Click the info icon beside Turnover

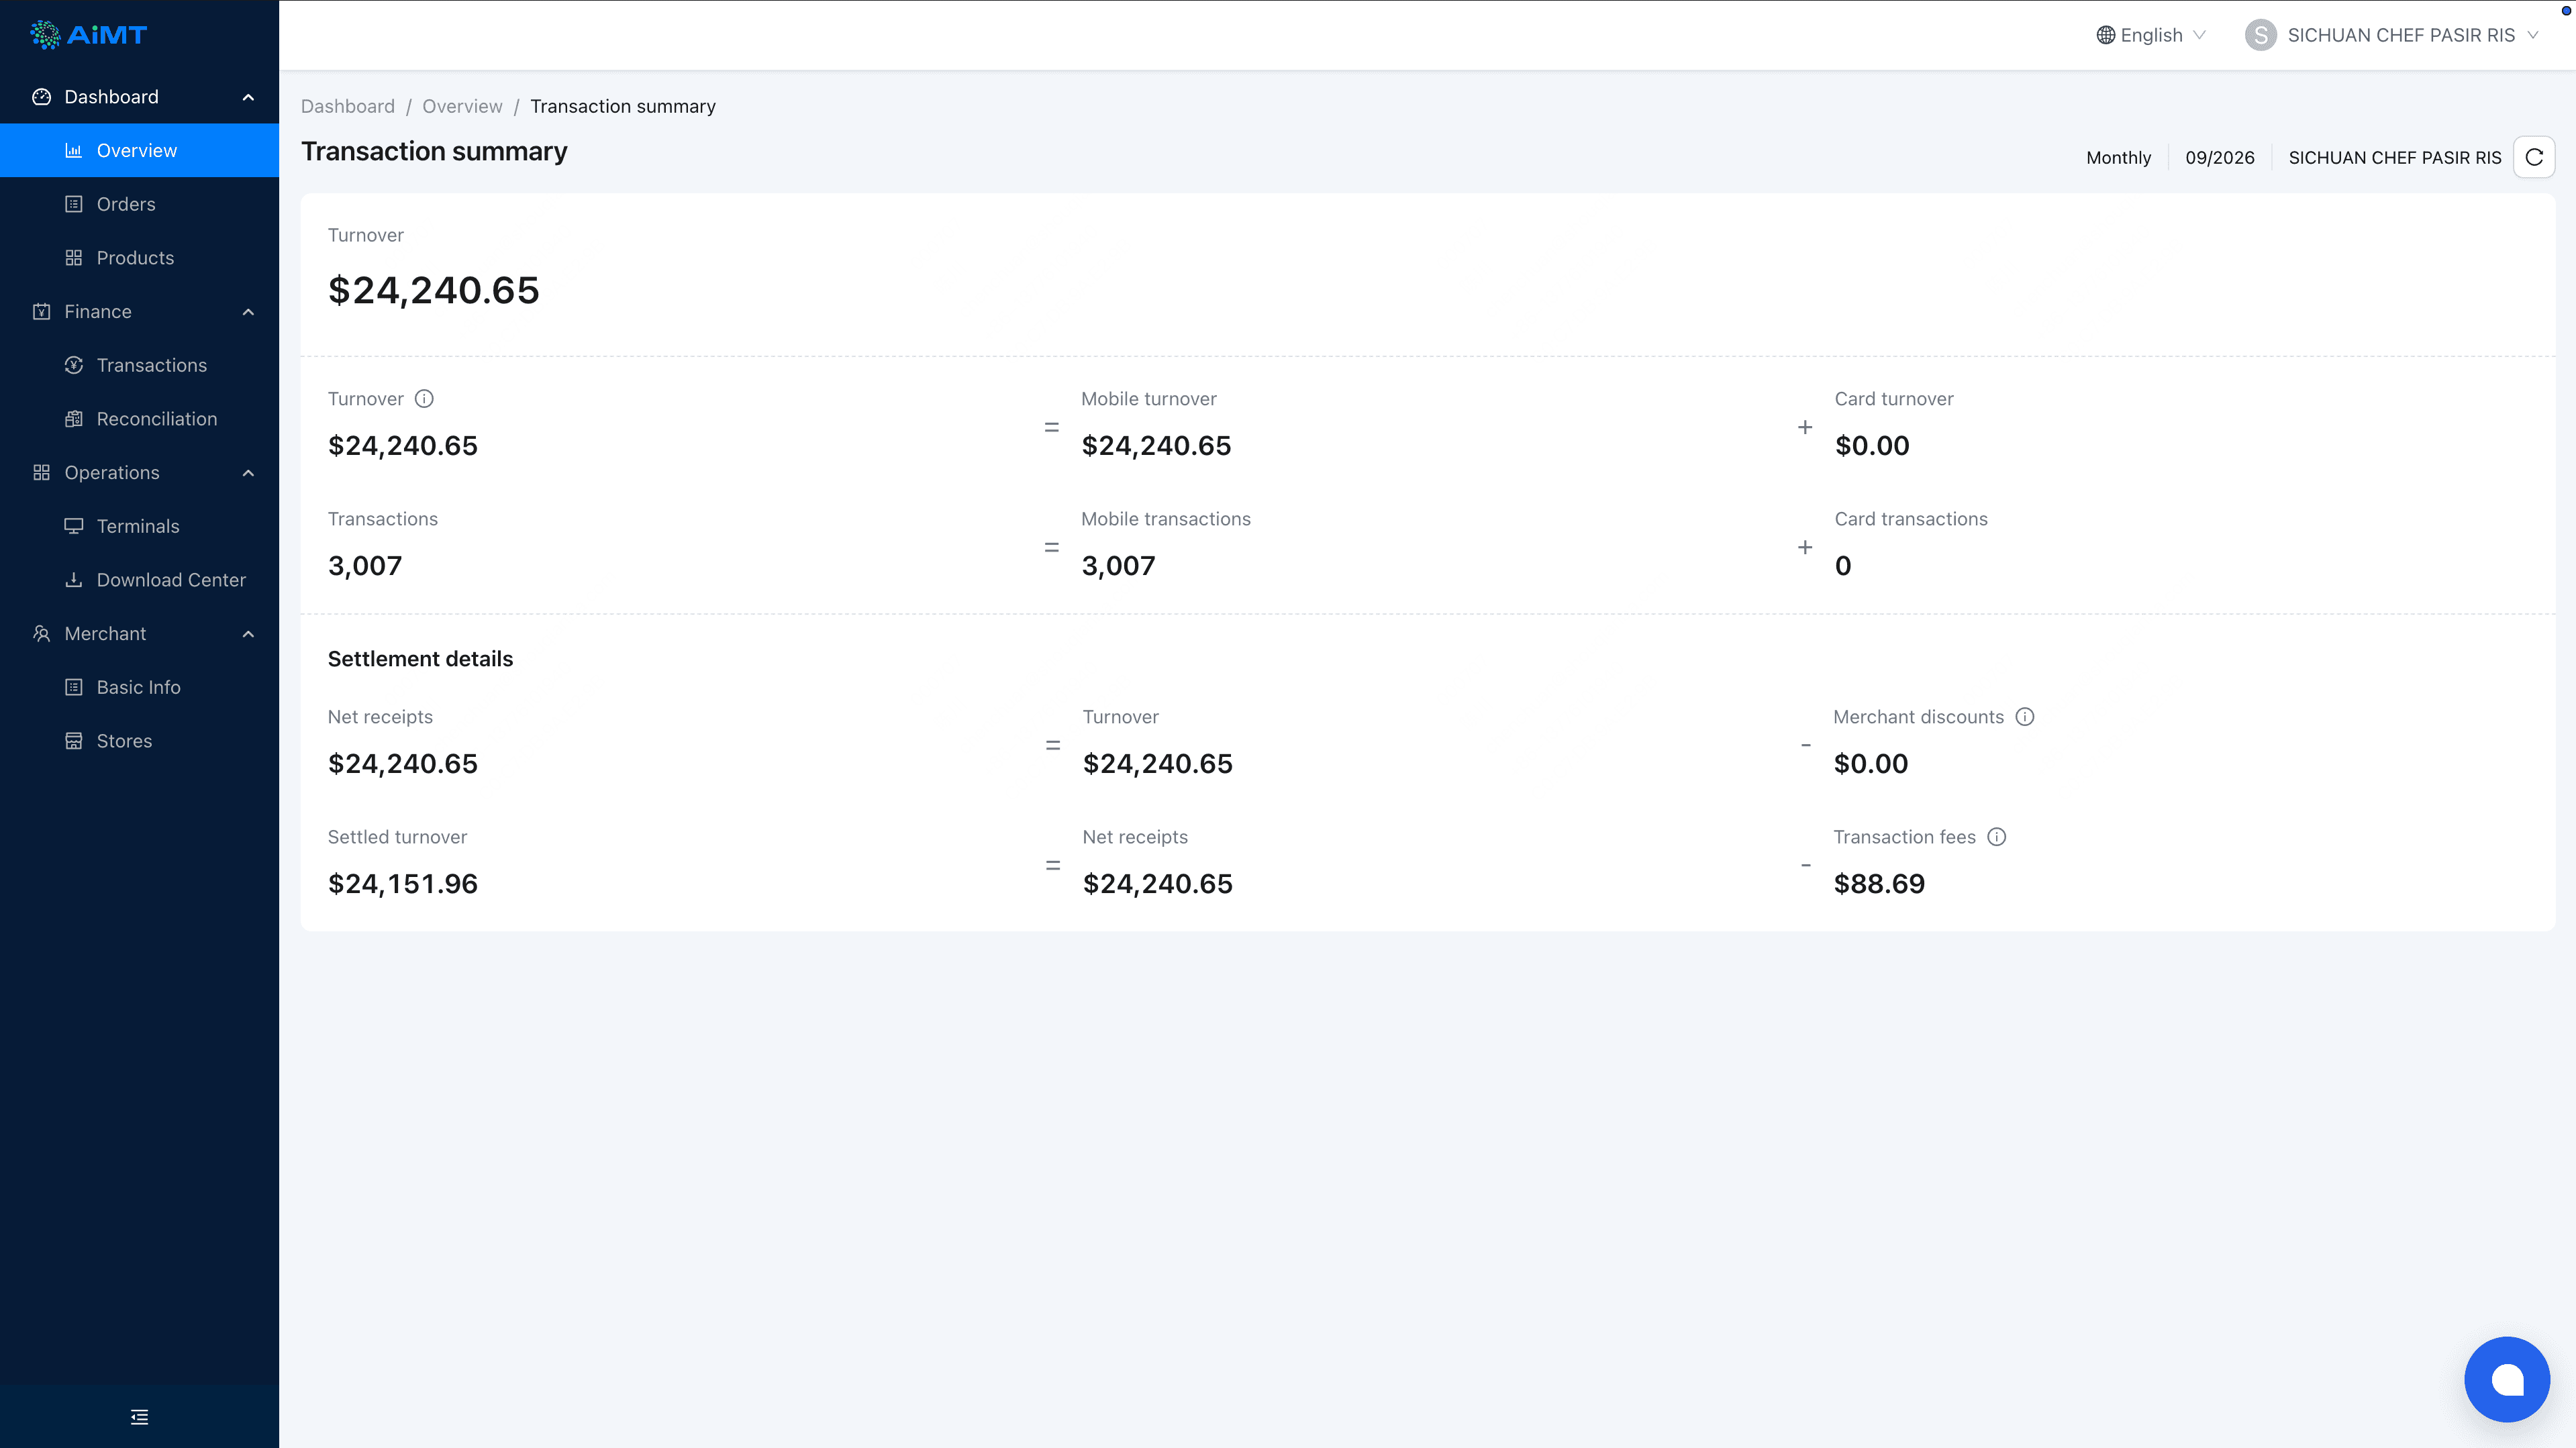point(424,399)
